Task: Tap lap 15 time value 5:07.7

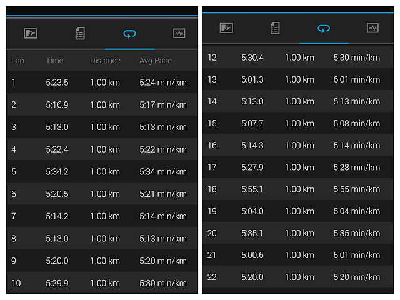Action: [252, 123]
